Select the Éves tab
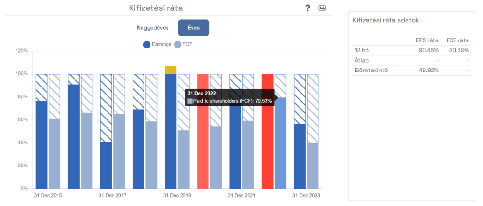Image resolution: width=483 pixels, height=206 pixels. (193, 28)
